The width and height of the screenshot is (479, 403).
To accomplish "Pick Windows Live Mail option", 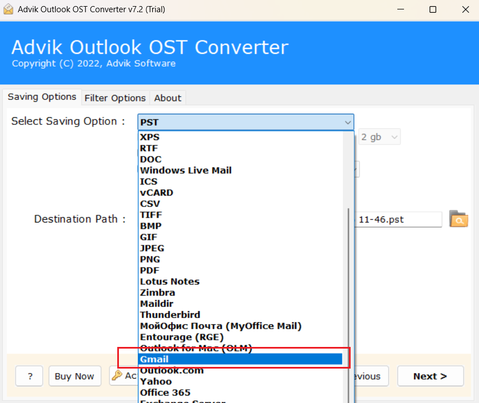I will 241,170.
